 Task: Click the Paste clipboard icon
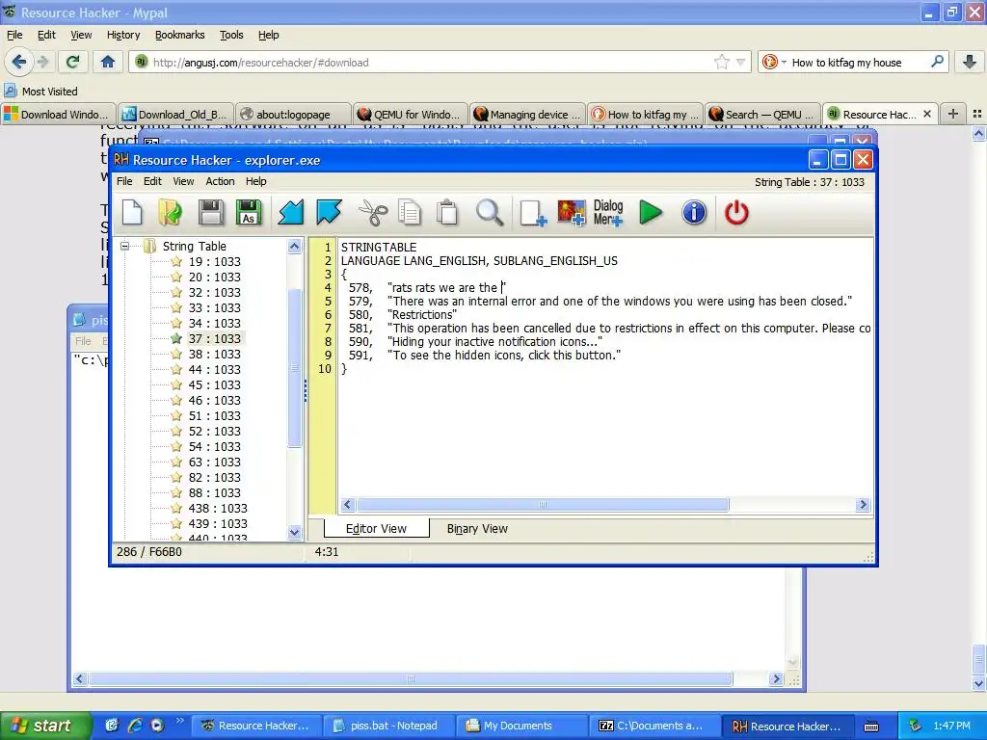pos(447,212)
